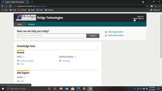Bookmark this page with star icon
Image resolution: width=162 pixels, height=91 pixels.
(147, 6)
